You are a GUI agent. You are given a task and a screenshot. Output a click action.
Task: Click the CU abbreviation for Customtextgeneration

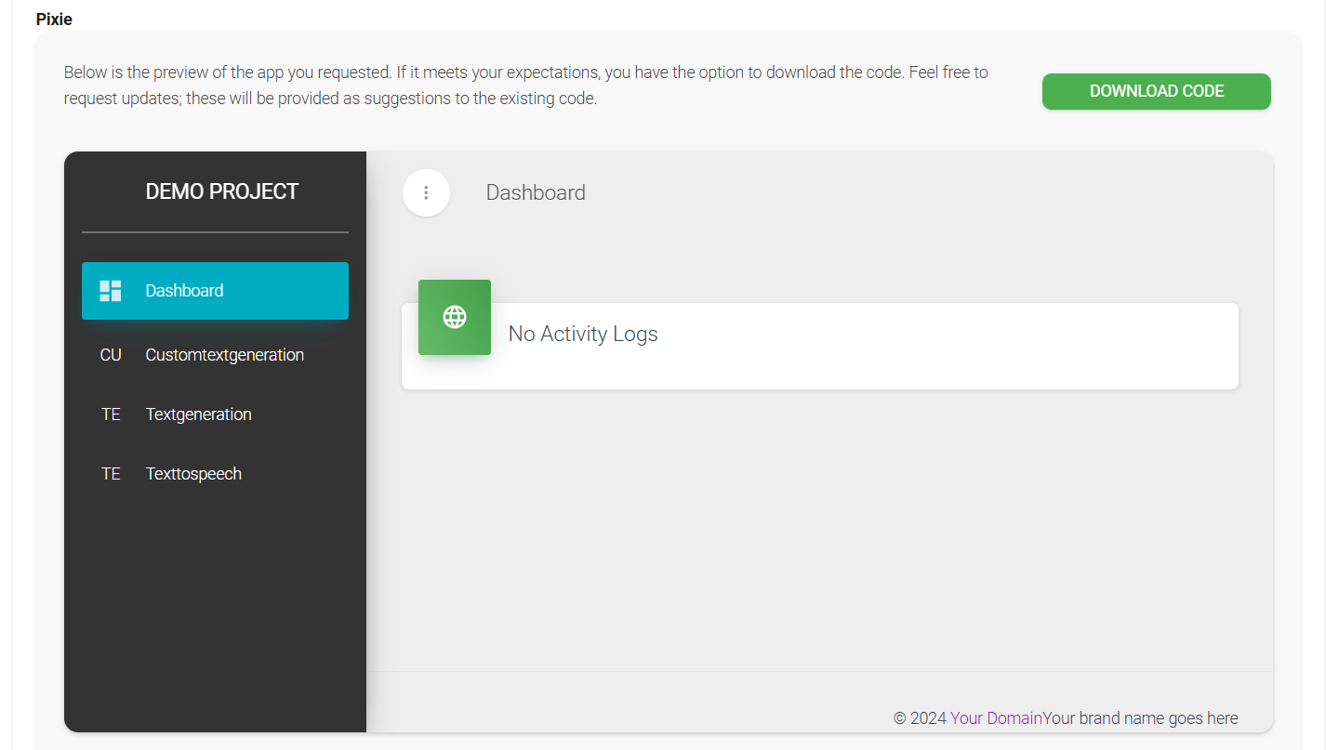(111, 355)
